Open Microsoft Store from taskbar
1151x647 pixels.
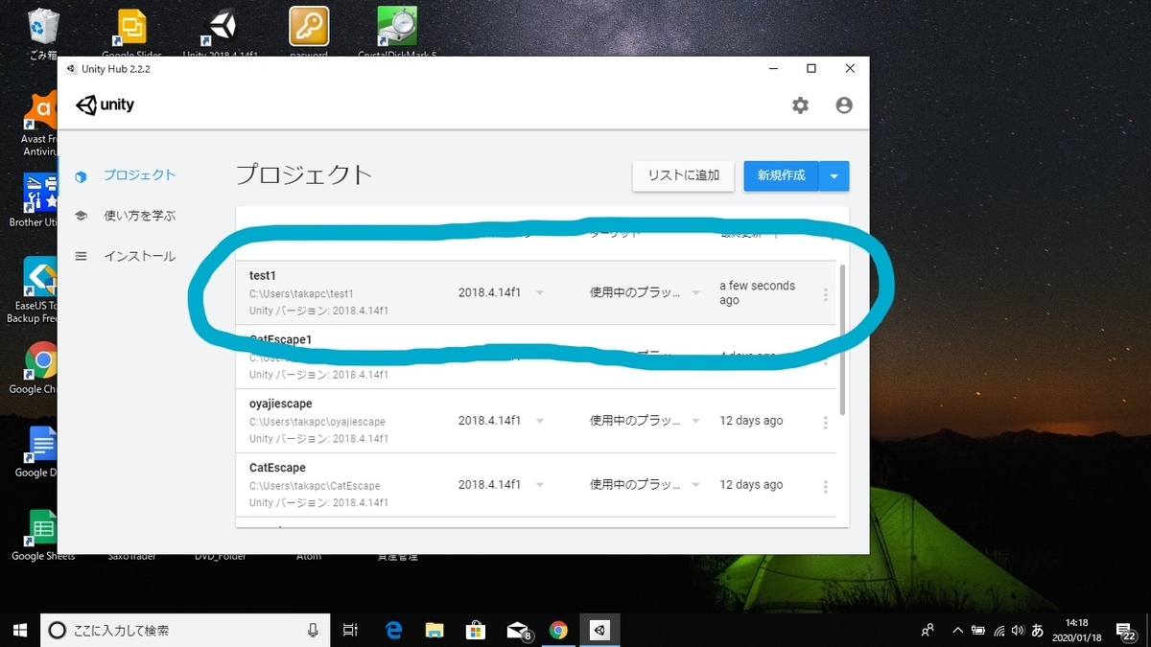click(475, 630)
